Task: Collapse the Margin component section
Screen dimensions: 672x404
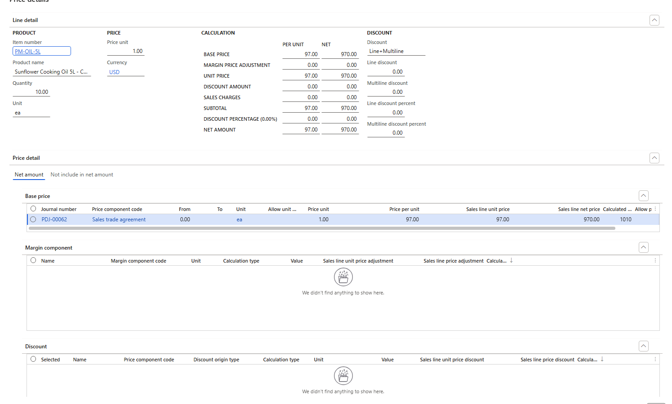Action: pyautogui.click(x=644, y=247)
